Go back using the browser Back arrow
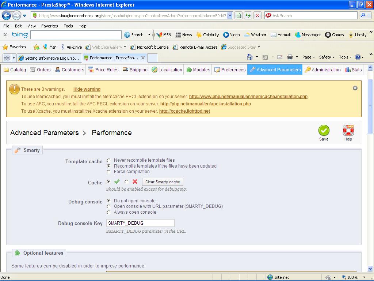Screen dimensions: 374x281 coord(7,16)
